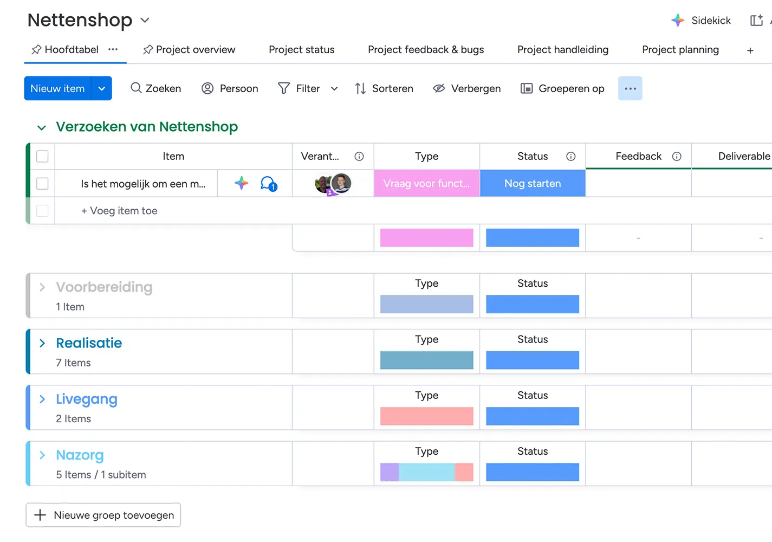Viewport: 772px width, 542px height.
Task: Collapse the Verzoeken van Nettenshop group
Action: [42, 127]
